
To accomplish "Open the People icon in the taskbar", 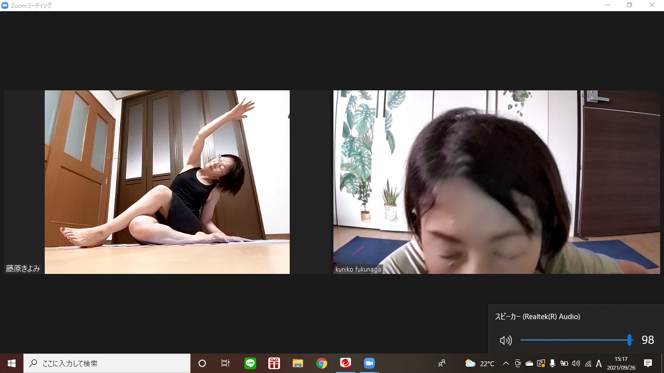I will click(x=442, y=363).
